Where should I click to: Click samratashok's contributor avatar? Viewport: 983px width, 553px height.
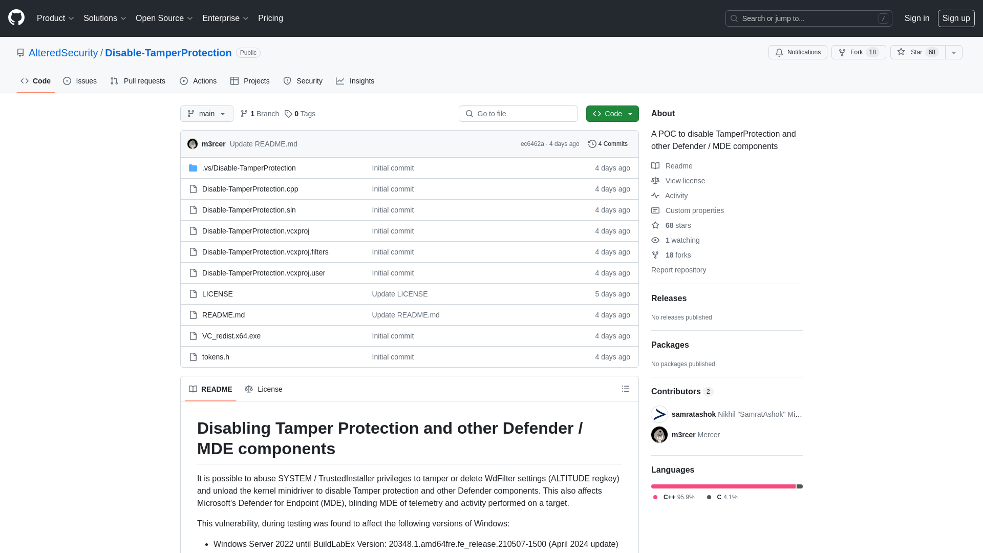[659, 414]
